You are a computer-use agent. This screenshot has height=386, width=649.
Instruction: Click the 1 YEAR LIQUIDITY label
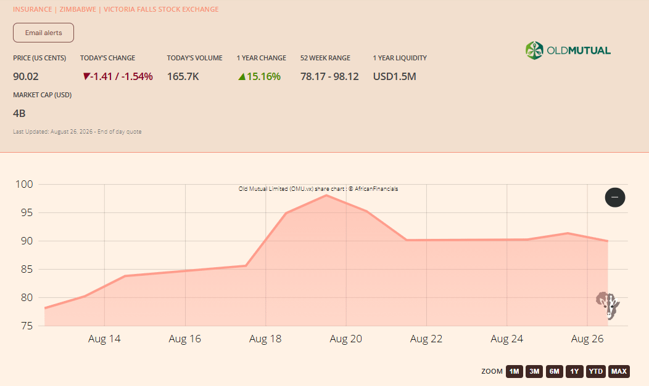click(400, 58)
